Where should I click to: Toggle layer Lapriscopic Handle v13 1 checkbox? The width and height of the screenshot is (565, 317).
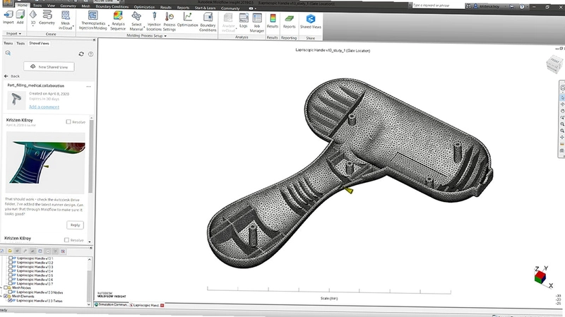coord(11,258)
